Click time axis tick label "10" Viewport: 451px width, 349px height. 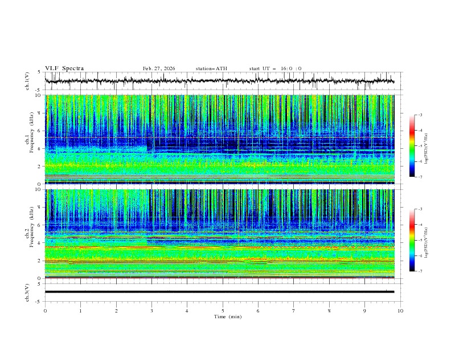400,311
